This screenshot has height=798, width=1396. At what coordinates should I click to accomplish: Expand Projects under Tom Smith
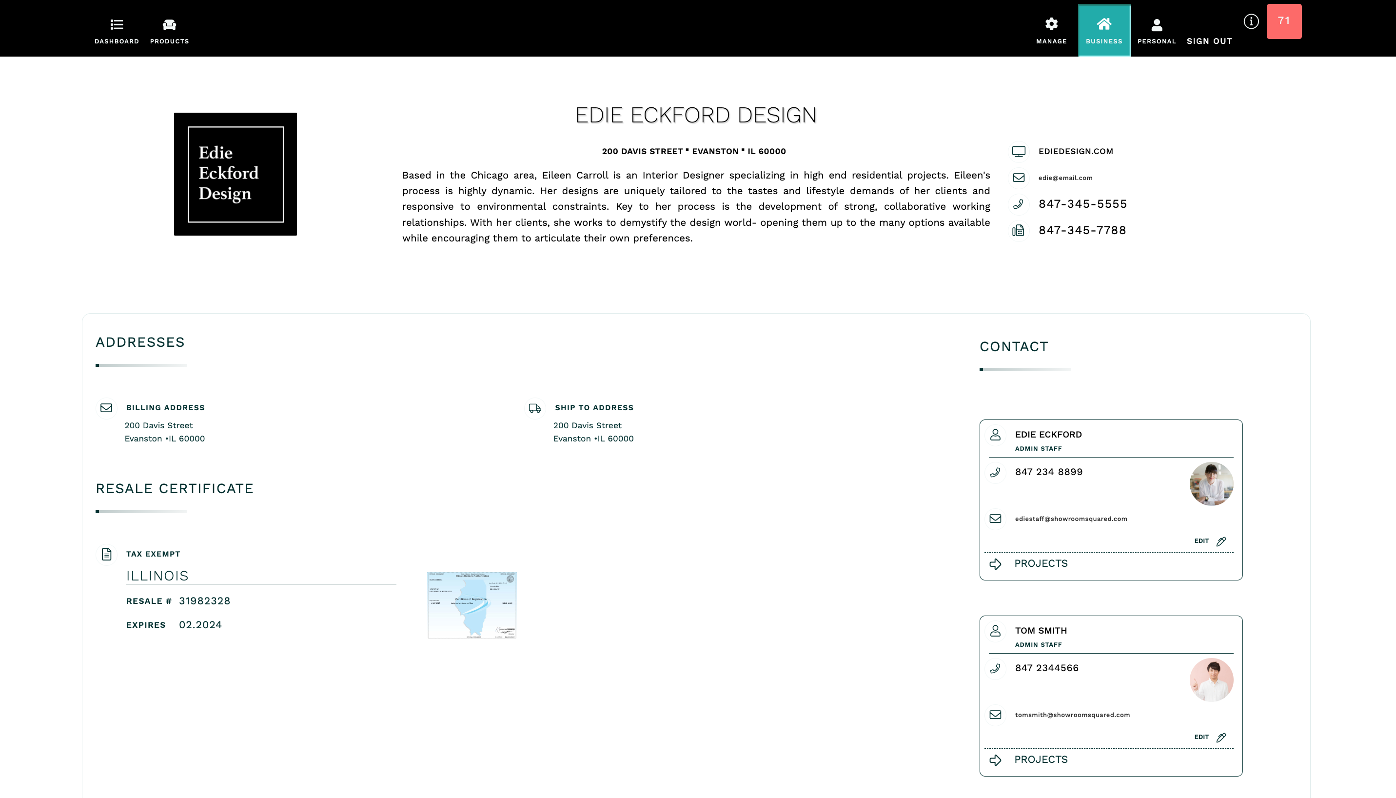coord(1041,759)
